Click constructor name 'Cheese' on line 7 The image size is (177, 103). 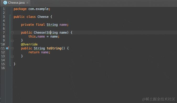click(x=39, y=33)
